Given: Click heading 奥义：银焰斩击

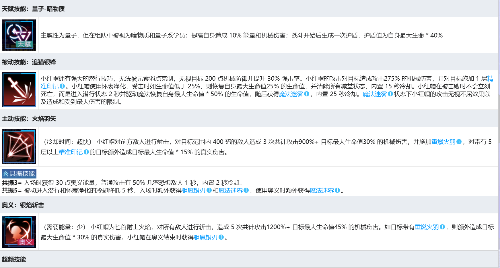Looking at the screenshot, I should tap(23, 205).
